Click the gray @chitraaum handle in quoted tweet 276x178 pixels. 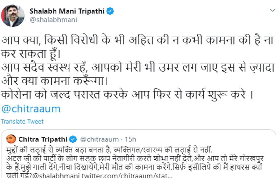pos(99,139)
